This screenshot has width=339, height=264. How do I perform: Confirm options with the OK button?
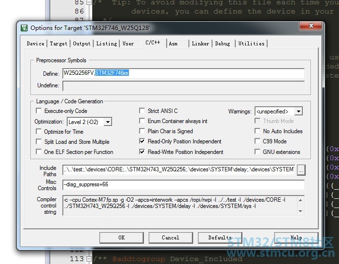[122, 237]
